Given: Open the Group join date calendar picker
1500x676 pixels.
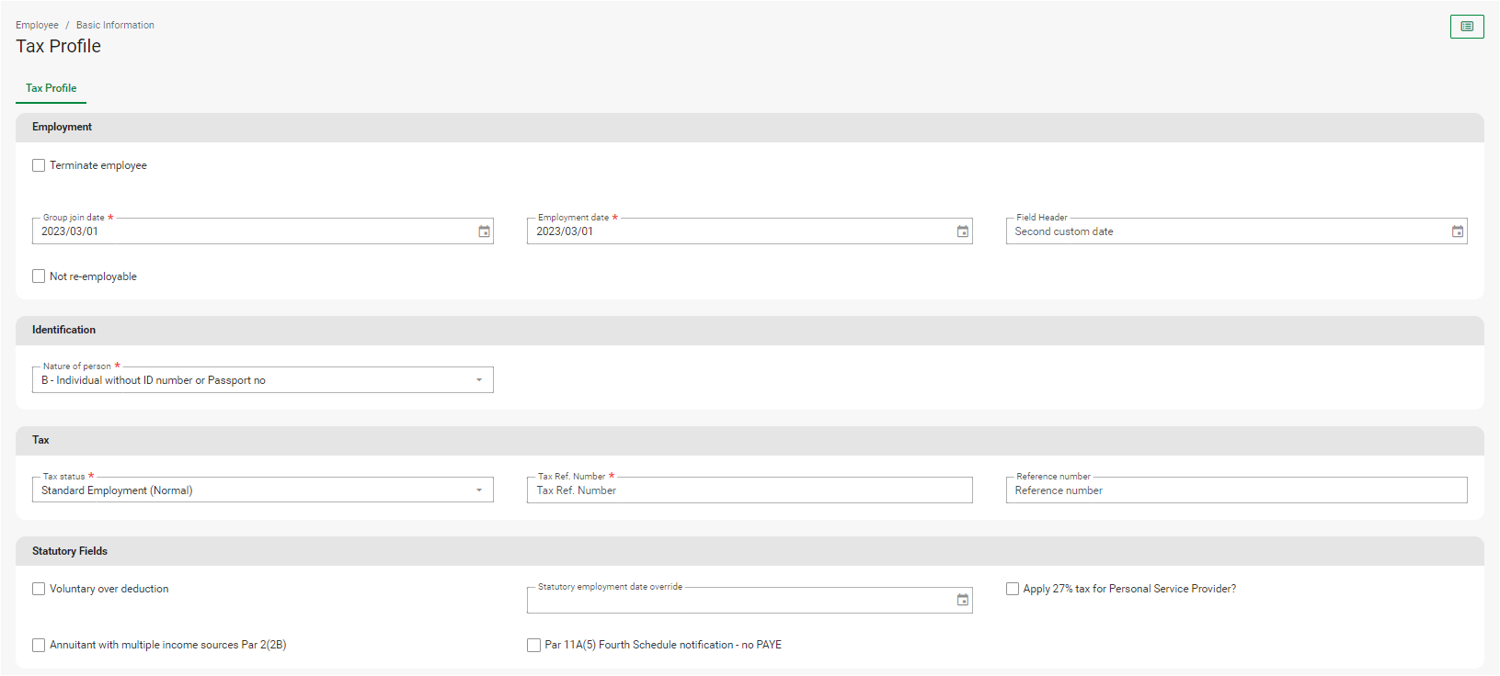Looking at the screenshot, I should pyautogui.click(x=484, y=231).
